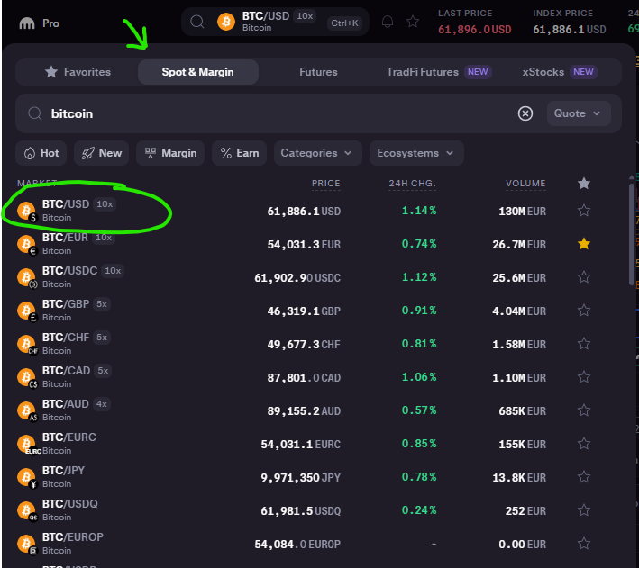Click the INDEX PRICE 61,886.1 USD value
The height and width of the screenshot is (568, 639).
[x=570, y=30]
